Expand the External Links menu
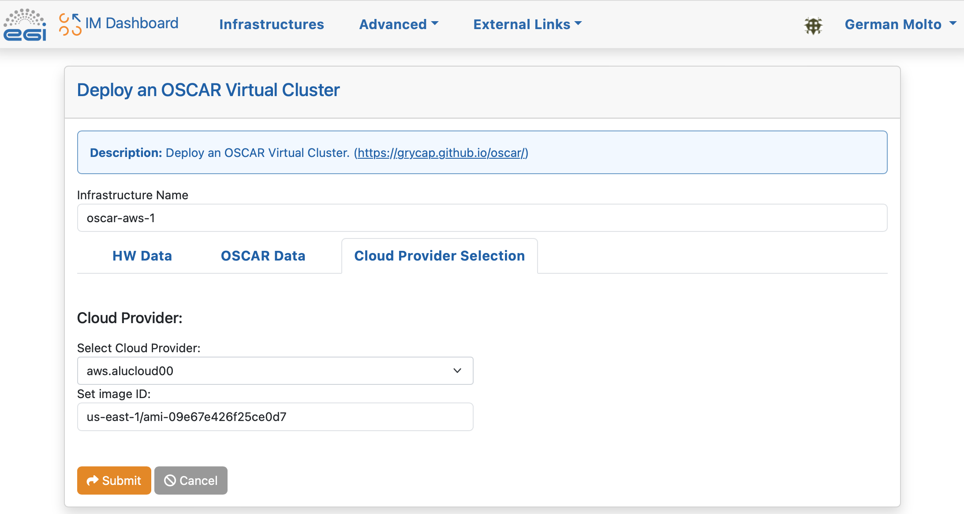The width and height of the screenshot is (964, 514). click(527, 24)
